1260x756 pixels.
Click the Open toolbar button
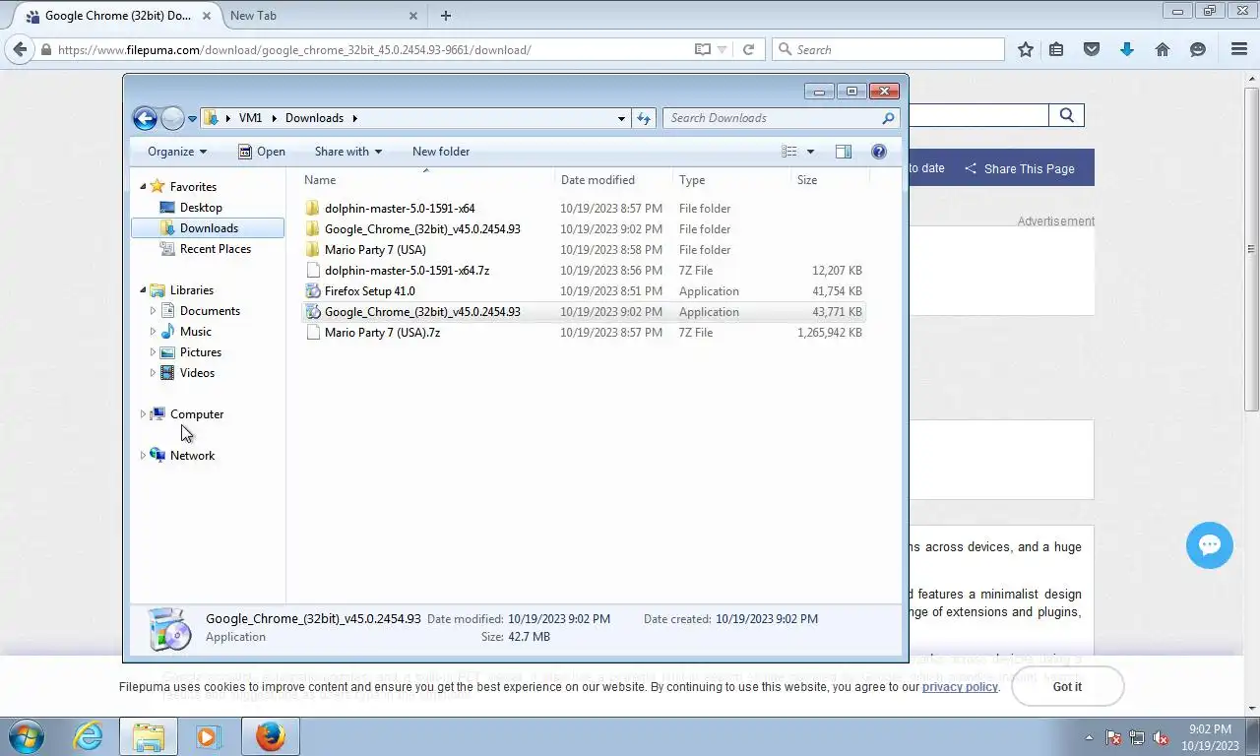click(262, 152)
